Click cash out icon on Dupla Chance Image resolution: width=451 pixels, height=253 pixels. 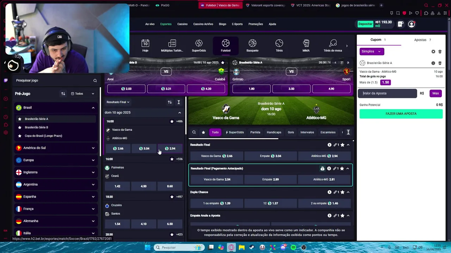[329, 192]
